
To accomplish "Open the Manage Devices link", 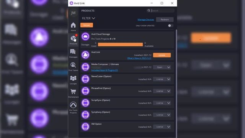I will click(x=146, y=20).
